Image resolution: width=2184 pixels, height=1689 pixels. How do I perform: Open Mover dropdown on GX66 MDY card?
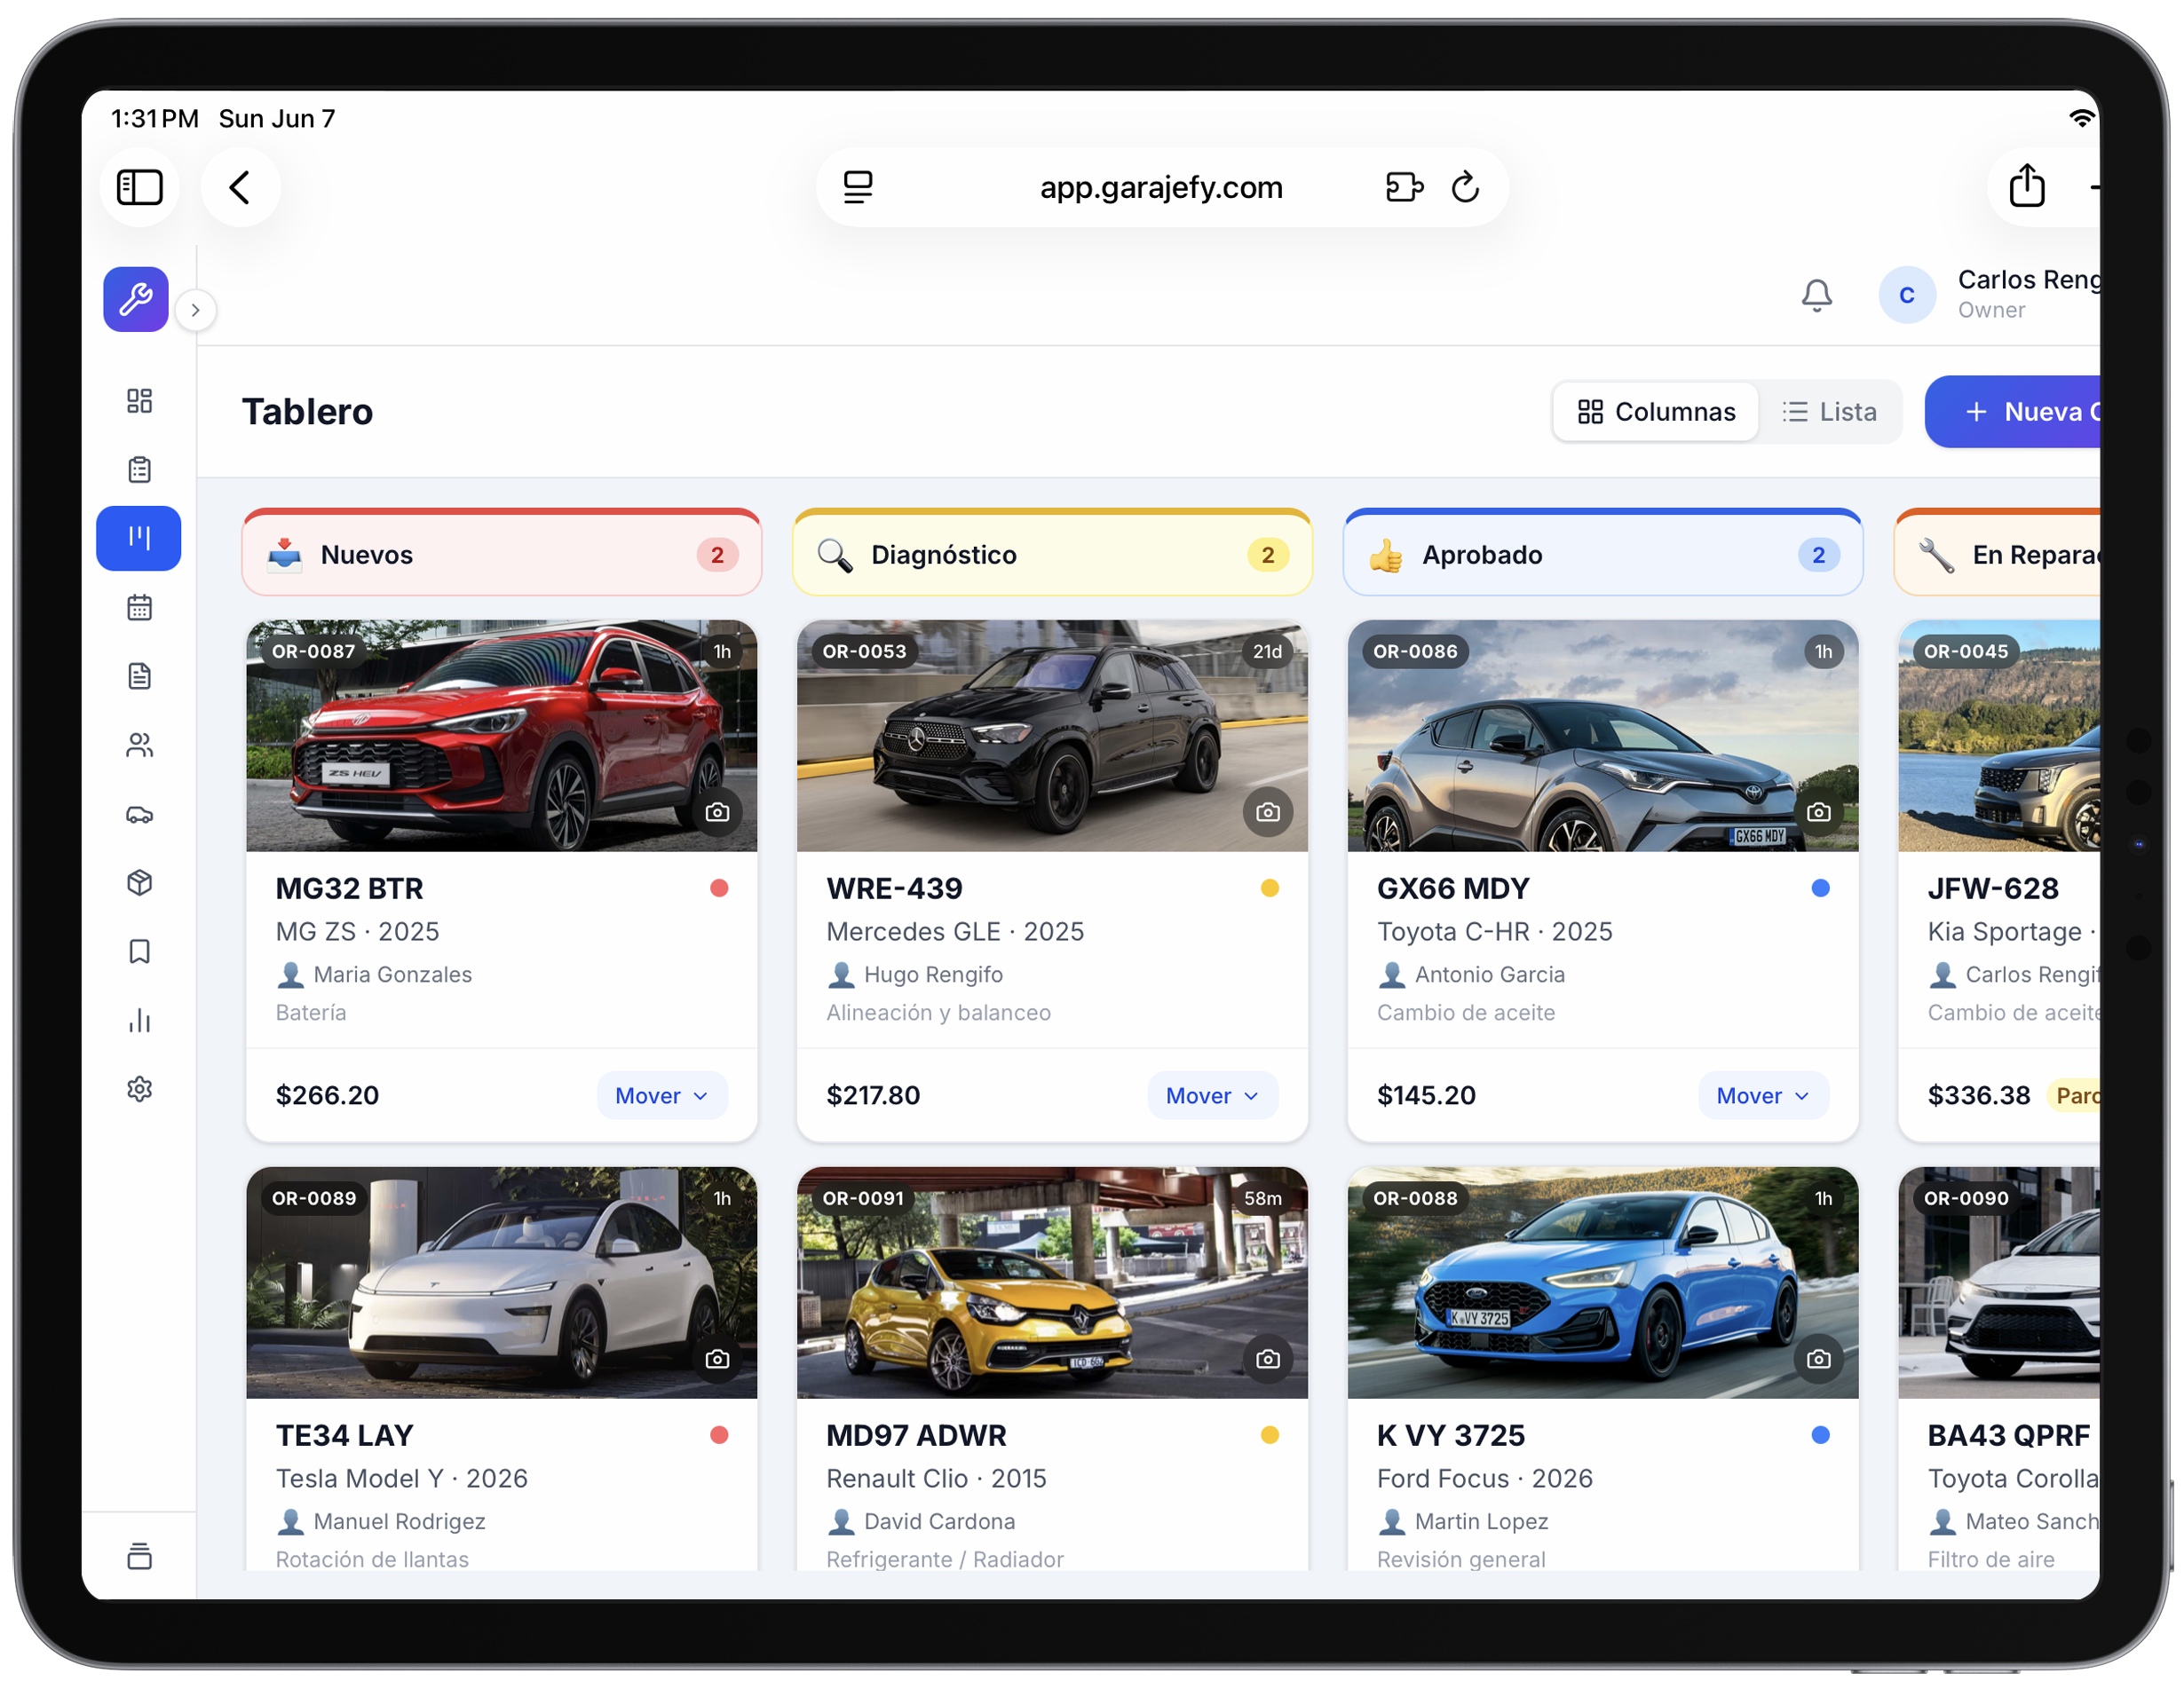coord(1763,1096)
